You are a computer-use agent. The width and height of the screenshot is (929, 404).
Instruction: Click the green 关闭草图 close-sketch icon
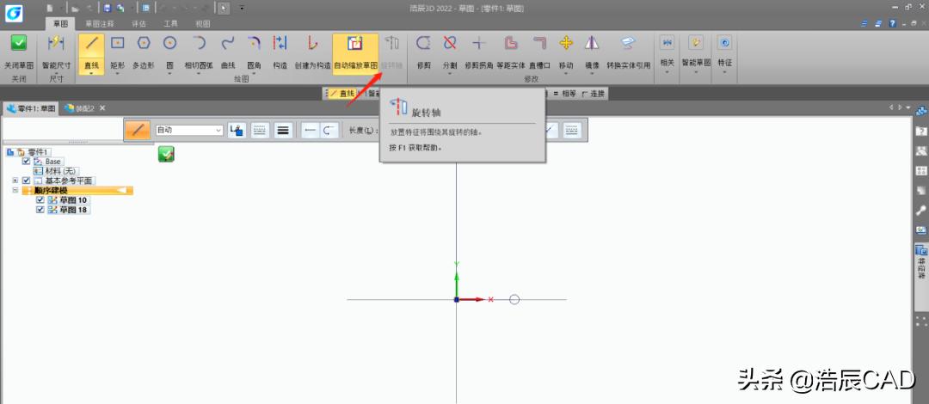click(19, 43)
